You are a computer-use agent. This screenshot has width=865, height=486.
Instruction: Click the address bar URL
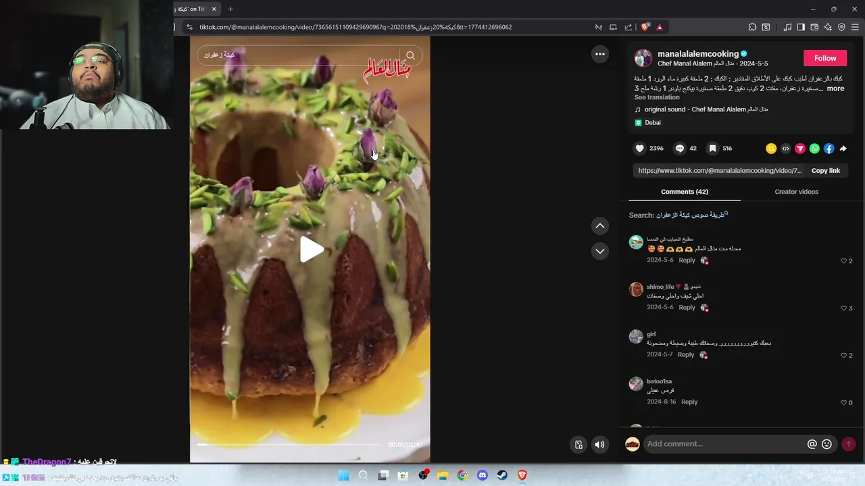tap(355, 27)
